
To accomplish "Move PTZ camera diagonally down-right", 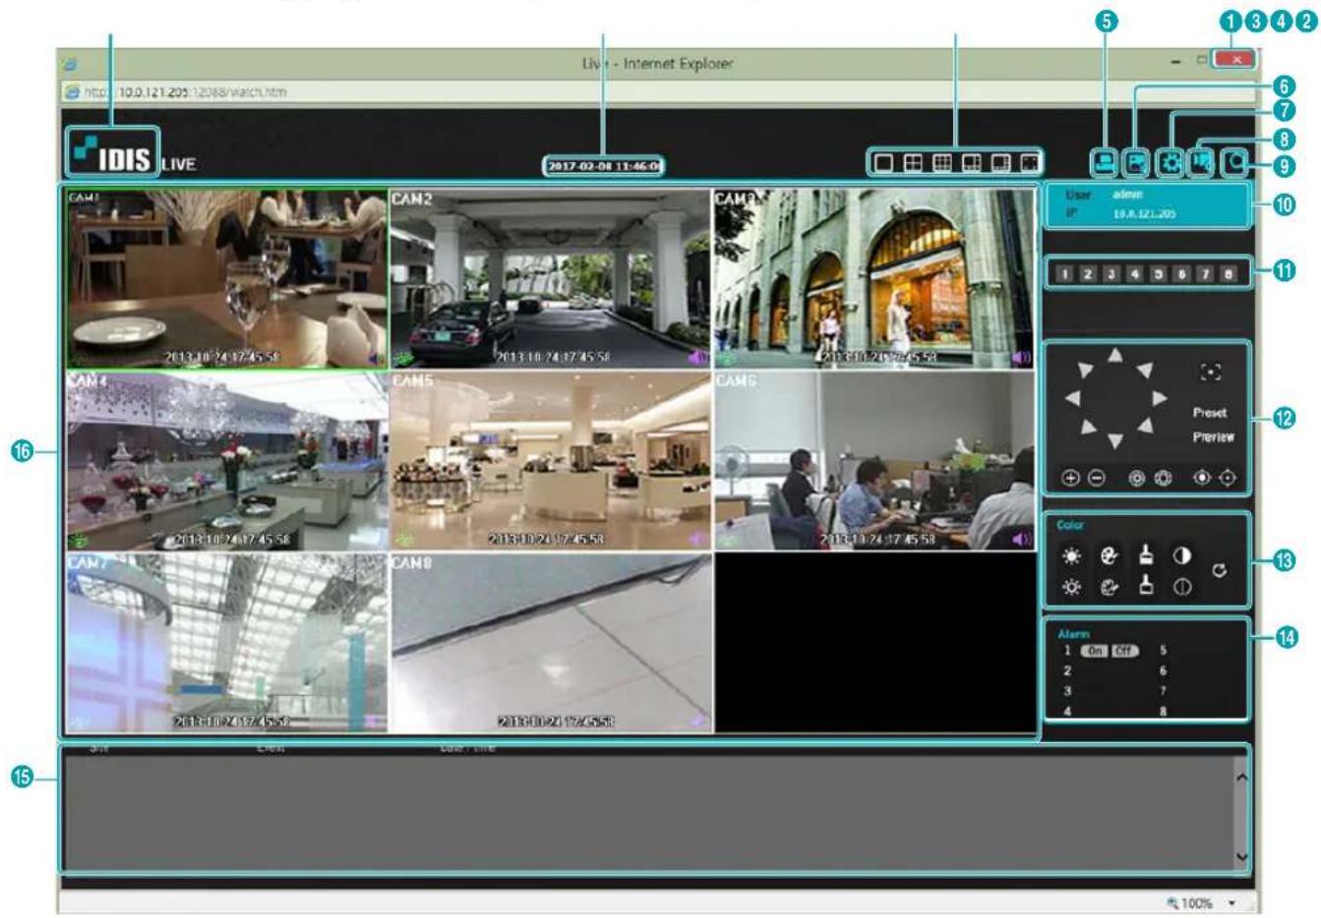I will pyautogui.click(x=1144, y=426).
